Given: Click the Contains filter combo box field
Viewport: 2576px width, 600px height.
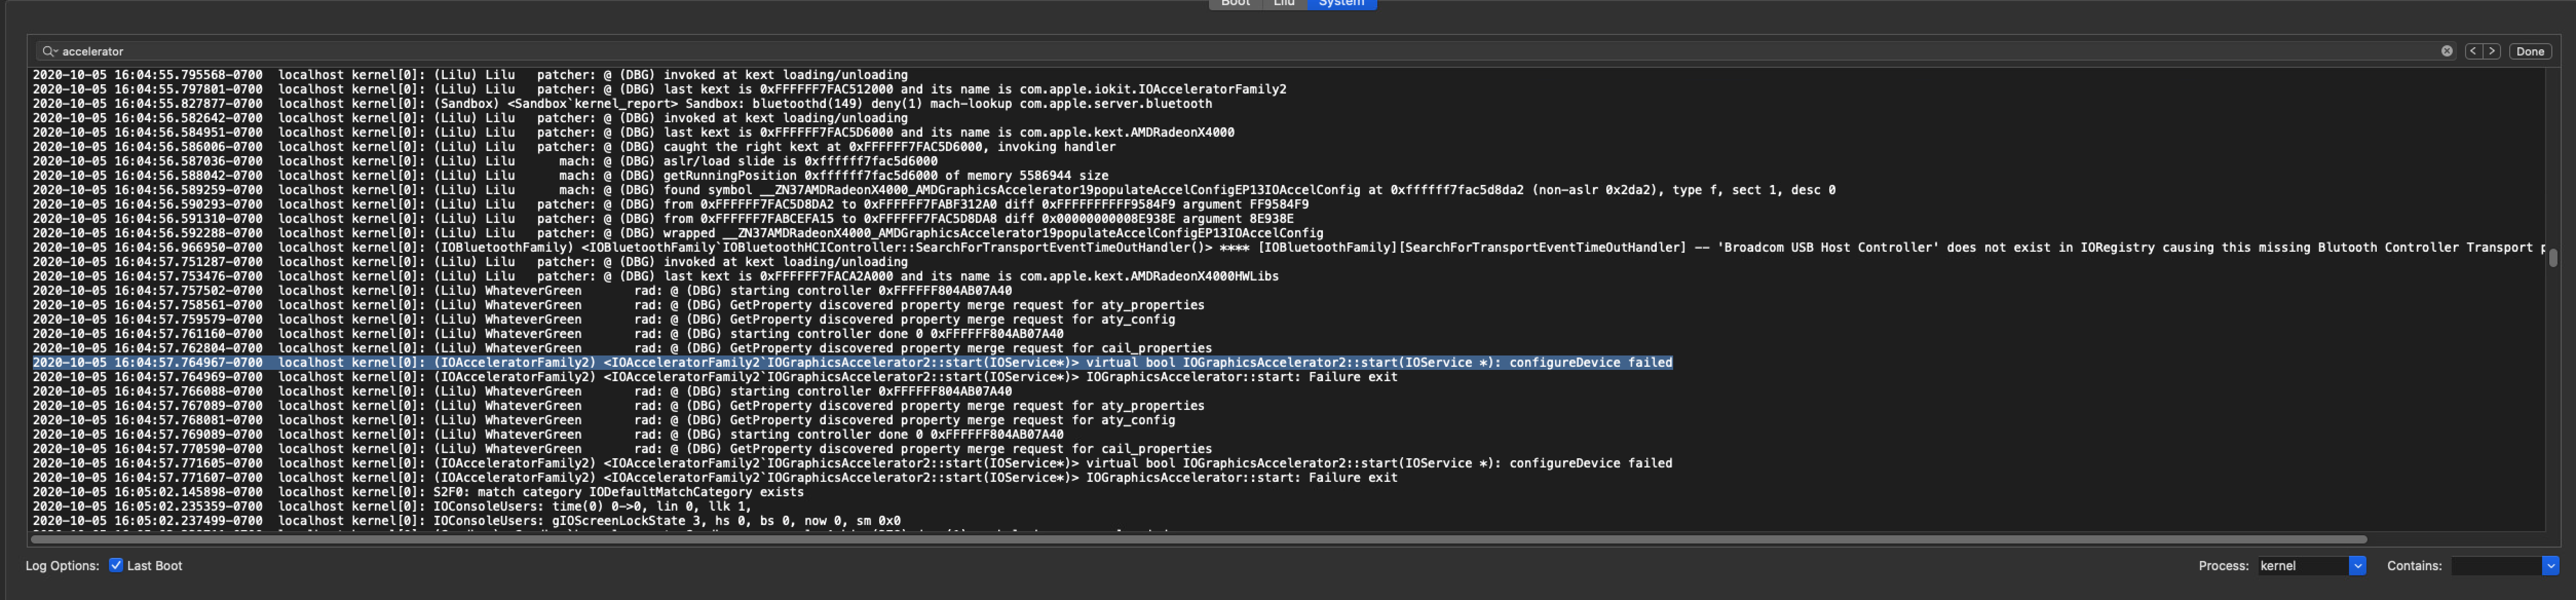Looking at the screenshot, I should [x=2496, y=566].
